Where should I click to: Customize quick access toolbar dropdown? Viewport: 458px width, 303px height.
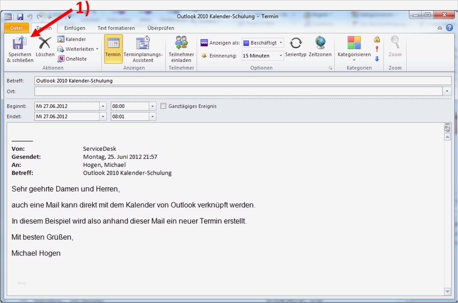(69, 17)
